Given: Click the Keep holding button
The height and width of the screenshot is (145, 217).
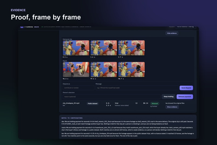Looking at the screenshot, I should pyautogui.click(x=169, y=97).
